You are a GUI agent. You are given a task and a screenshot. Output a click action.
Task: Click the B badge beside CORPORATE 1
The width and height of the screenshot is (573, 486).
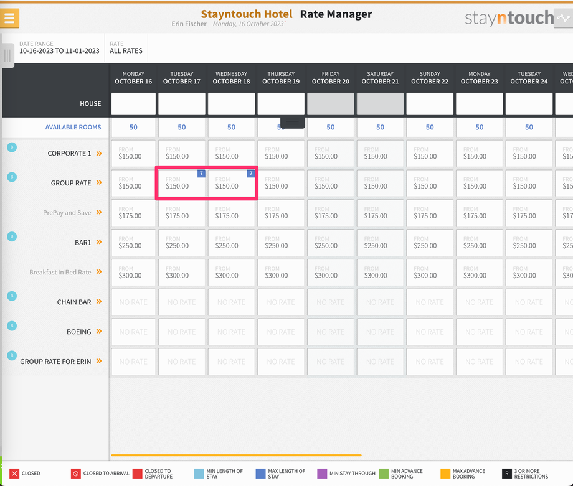point(12,147)
